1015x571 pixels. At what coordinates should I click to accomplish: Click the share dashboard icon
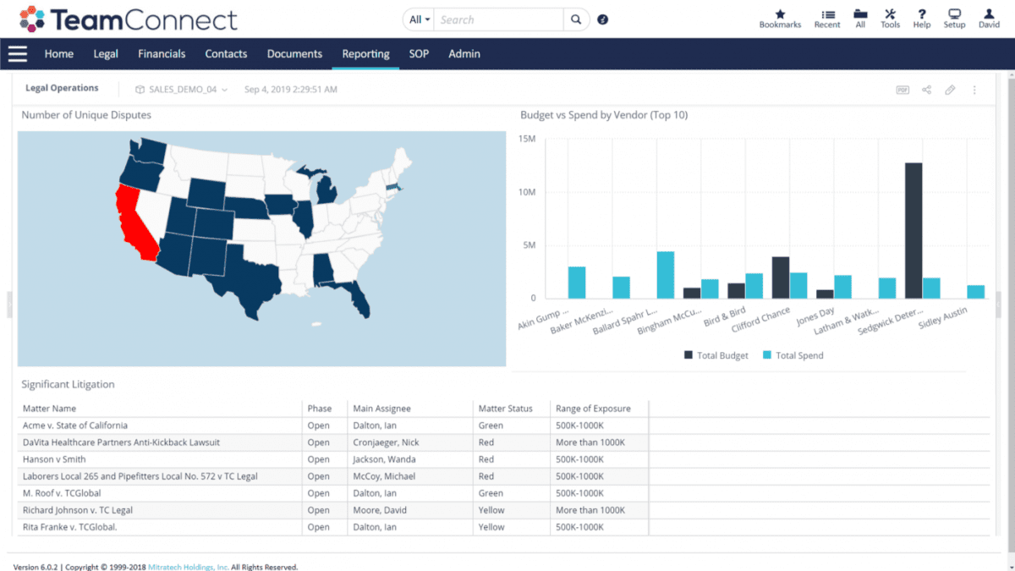(926, 90)
